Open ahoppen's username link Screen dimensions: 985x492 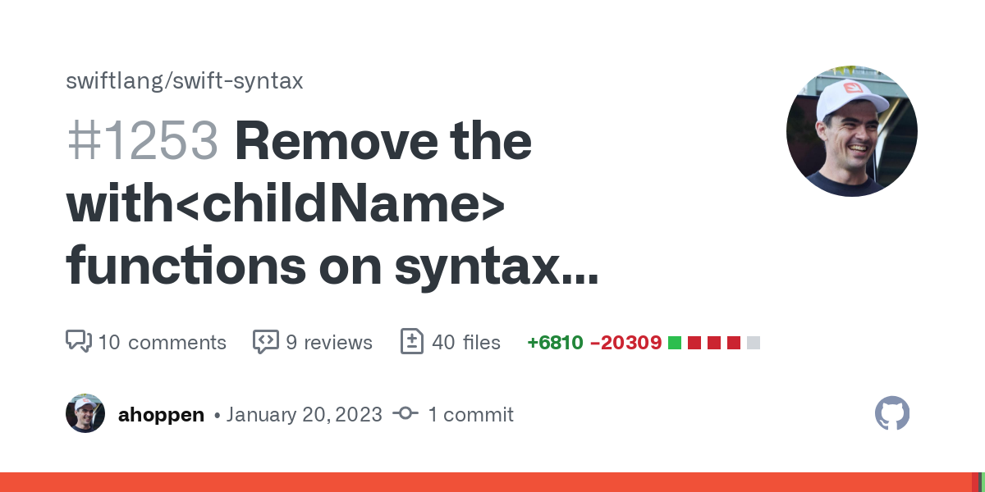point(161,414)
